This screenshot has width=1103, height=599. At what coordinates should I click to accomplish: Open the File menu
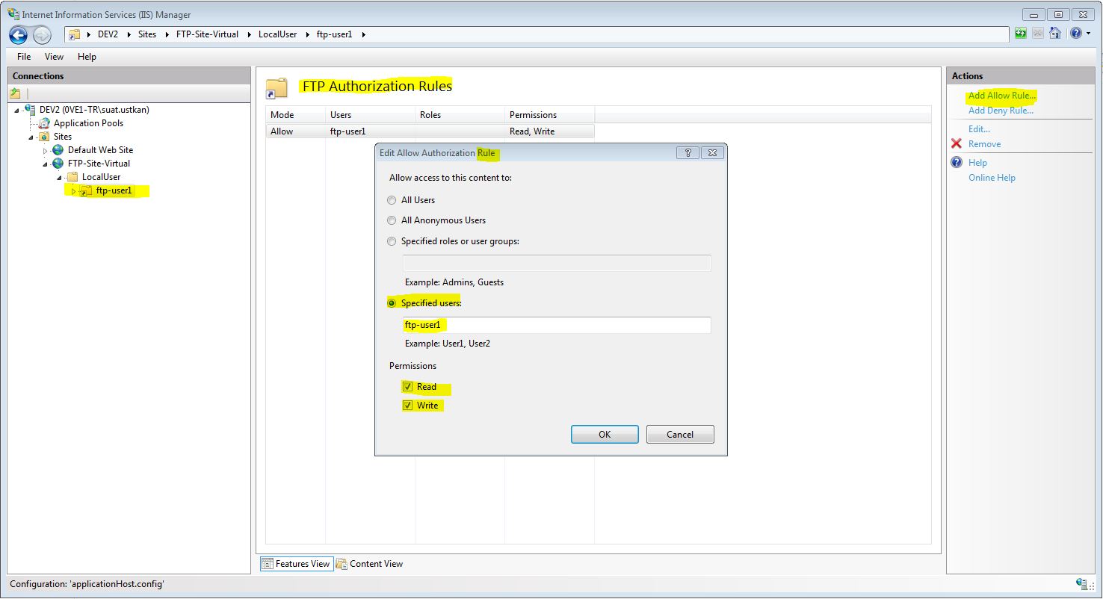[24, 57]
